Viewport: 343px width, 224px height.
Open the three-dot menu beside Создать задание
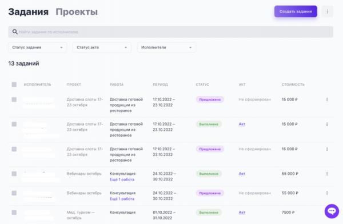click(328, 11)
